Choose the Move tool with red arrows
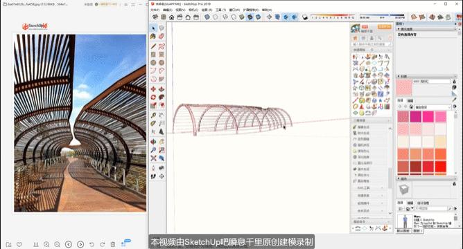 tap(153, 89)
